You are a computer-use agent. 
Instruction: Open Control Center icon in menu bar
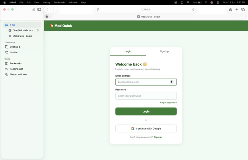218,2
